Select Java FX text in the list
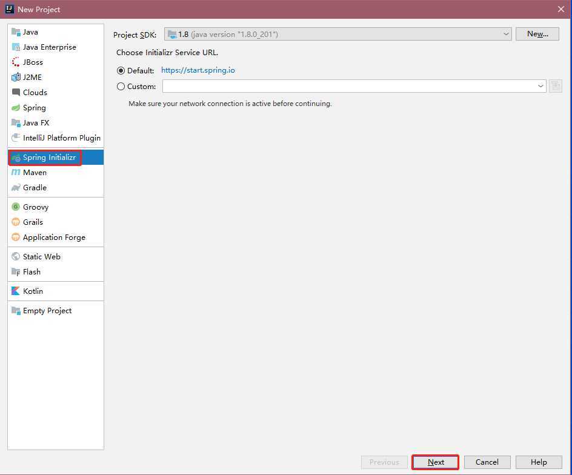Image resolution: width=572 pixels, height=475 pixels. tap(36, 122)
